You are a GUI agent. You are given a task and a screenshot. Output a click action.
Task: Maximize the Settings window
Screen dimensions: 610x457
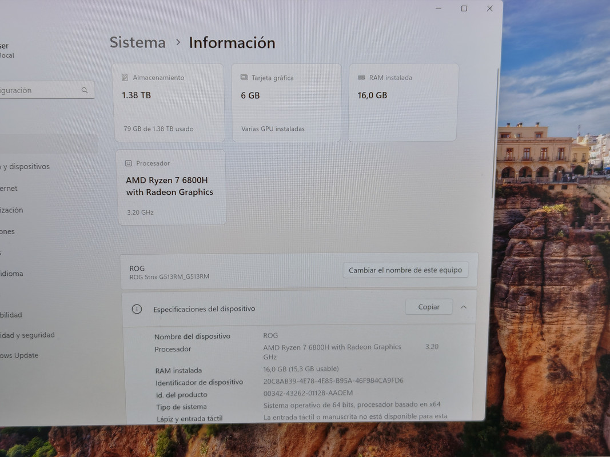[x=464, y=9]
